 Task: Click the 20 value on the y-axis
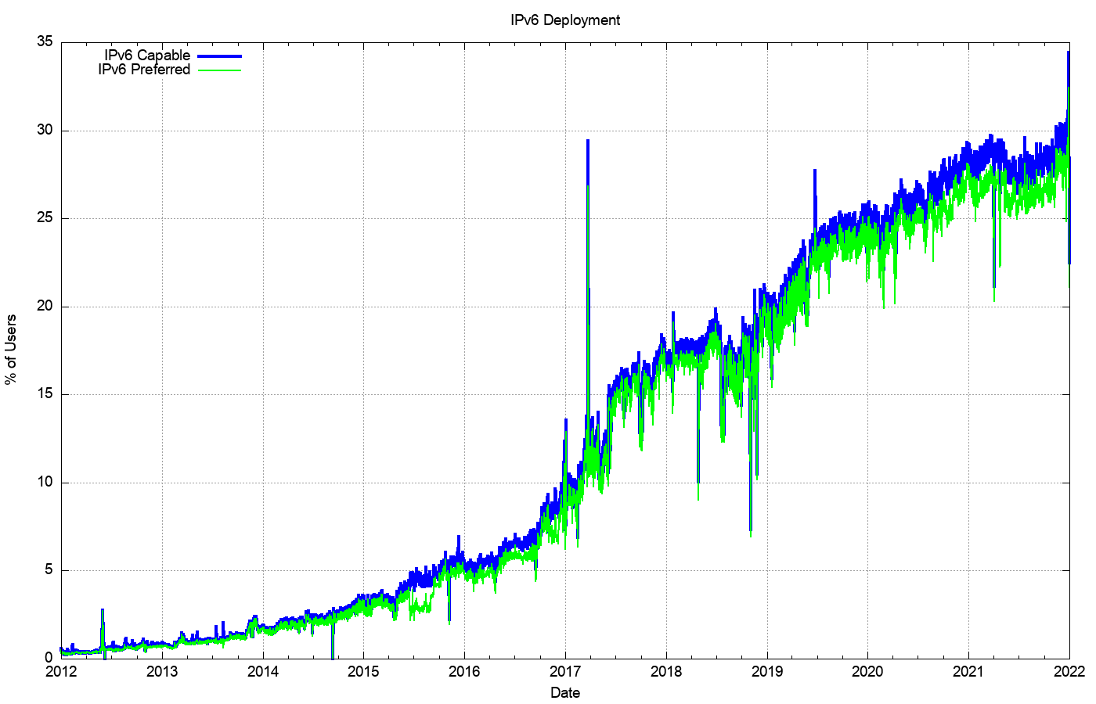45,307
